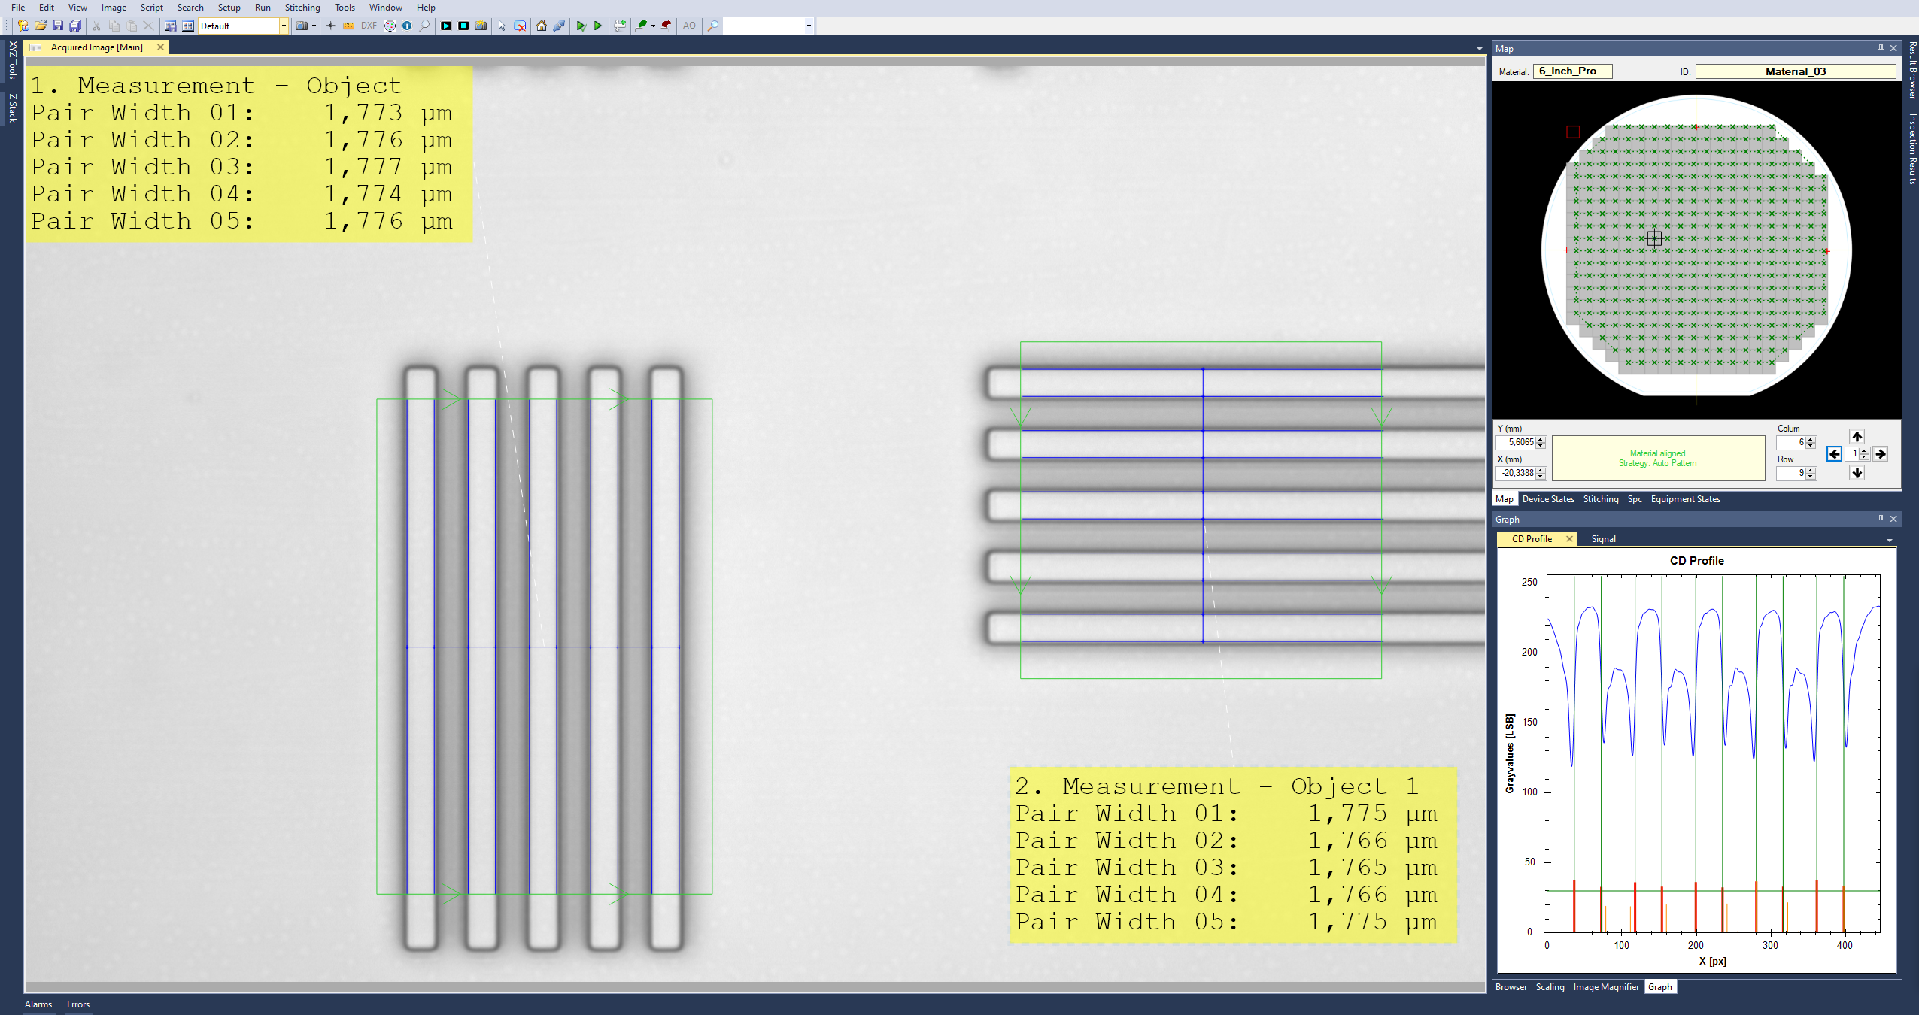Close the CD Profile graph tab
This screenshot has height=1015, width=1919.
pyautogui.click(x=1569, y=539)
